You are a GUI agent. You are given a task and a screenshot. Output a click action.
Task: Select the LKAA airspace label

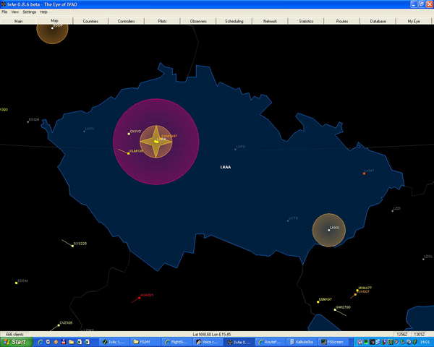tap(226, 167)
